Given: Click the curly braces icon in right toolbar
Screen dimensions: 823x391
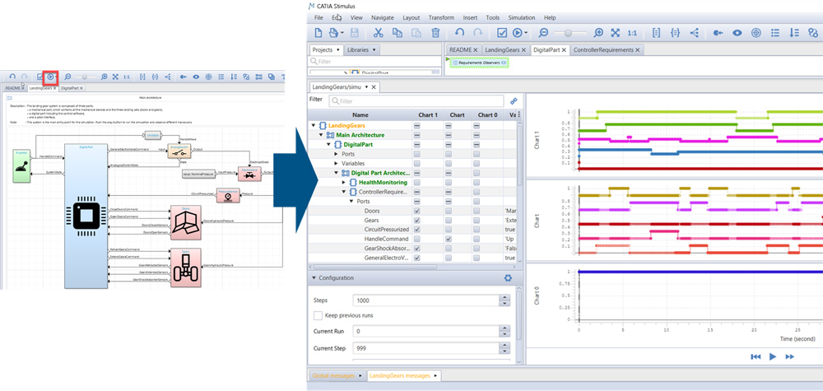Looking at the screenshot, I should coord(675,33).
